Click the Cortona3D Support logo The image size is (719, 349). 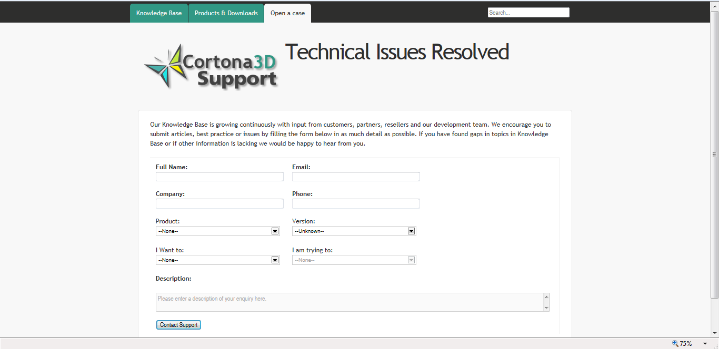[x=211, y=67]
